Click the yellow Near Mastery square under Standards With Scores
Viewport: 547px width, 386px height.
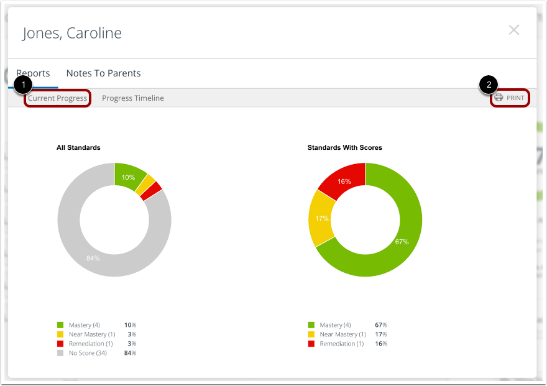tap(311, 334)
